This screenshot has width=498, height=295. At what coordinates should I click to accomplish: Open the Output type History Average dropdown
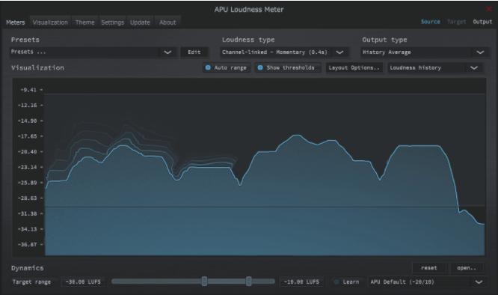(425, 52)
